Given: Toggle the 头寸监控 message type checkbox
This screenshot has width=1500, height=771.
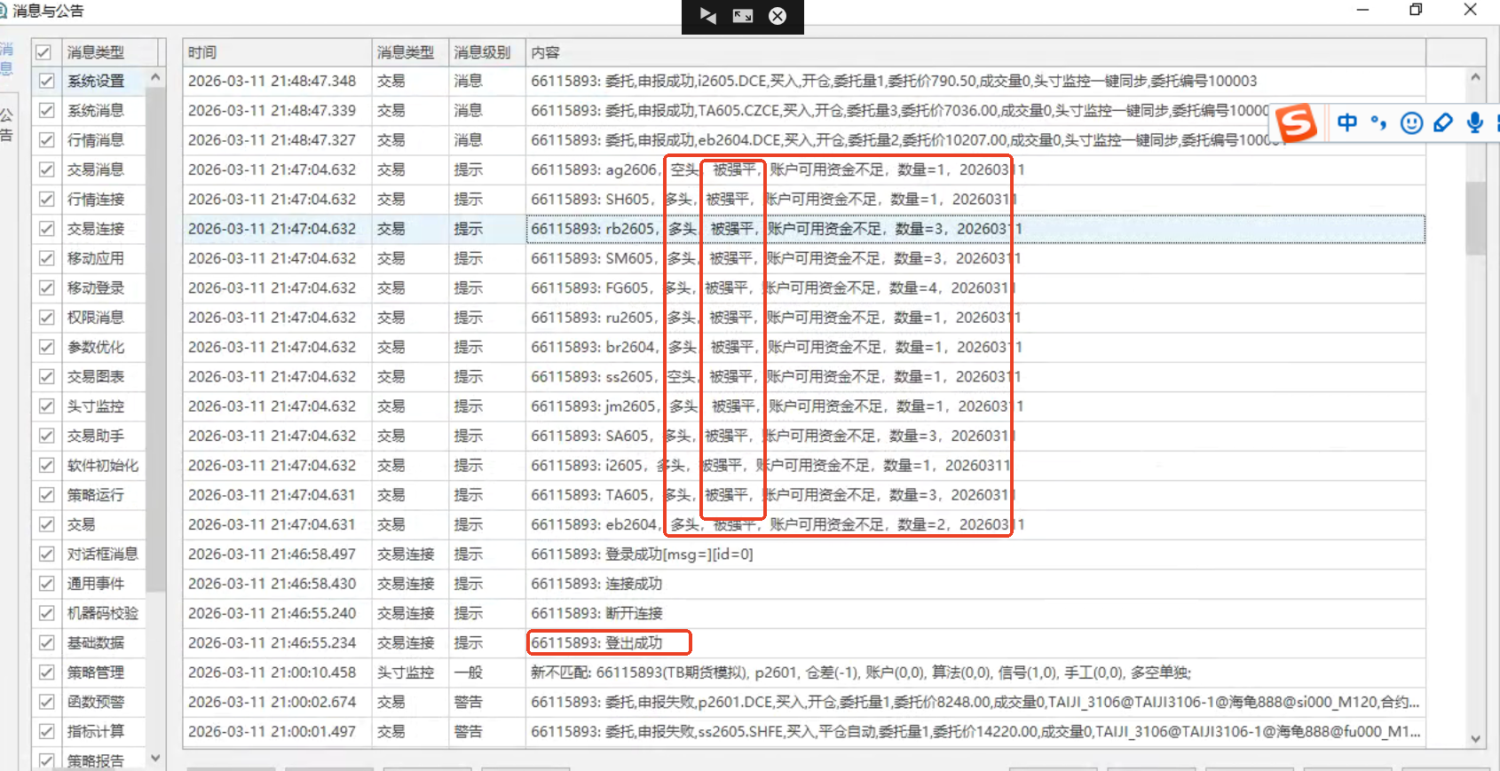Looking at the screenshot, I should pyautogui.click(x=47, y=406).
